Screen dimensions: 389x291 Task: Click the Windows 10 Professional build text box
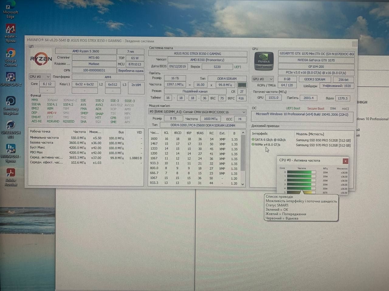302,117
